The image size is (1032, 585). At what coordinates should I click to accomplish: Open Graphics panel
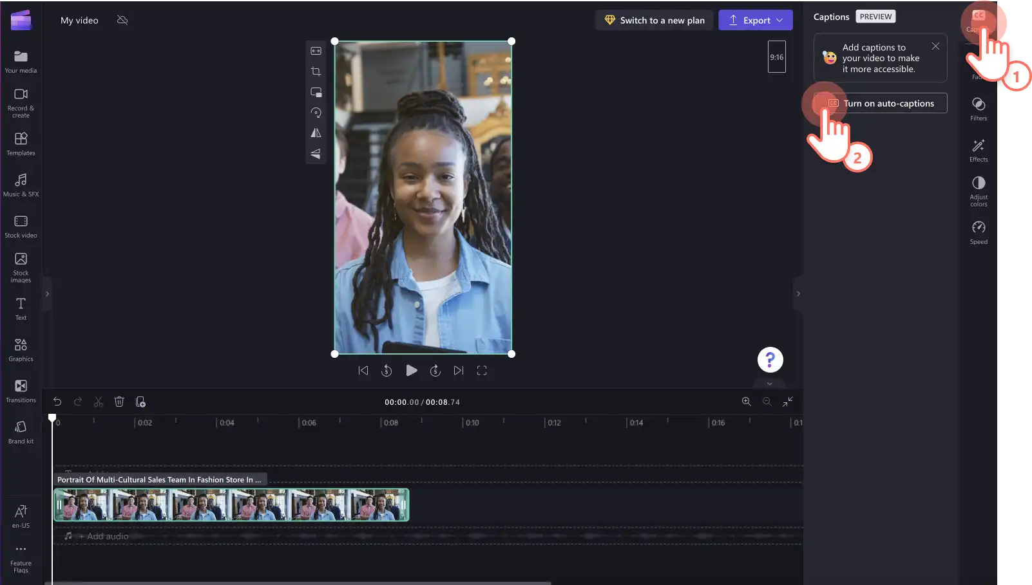coord(21,350)
